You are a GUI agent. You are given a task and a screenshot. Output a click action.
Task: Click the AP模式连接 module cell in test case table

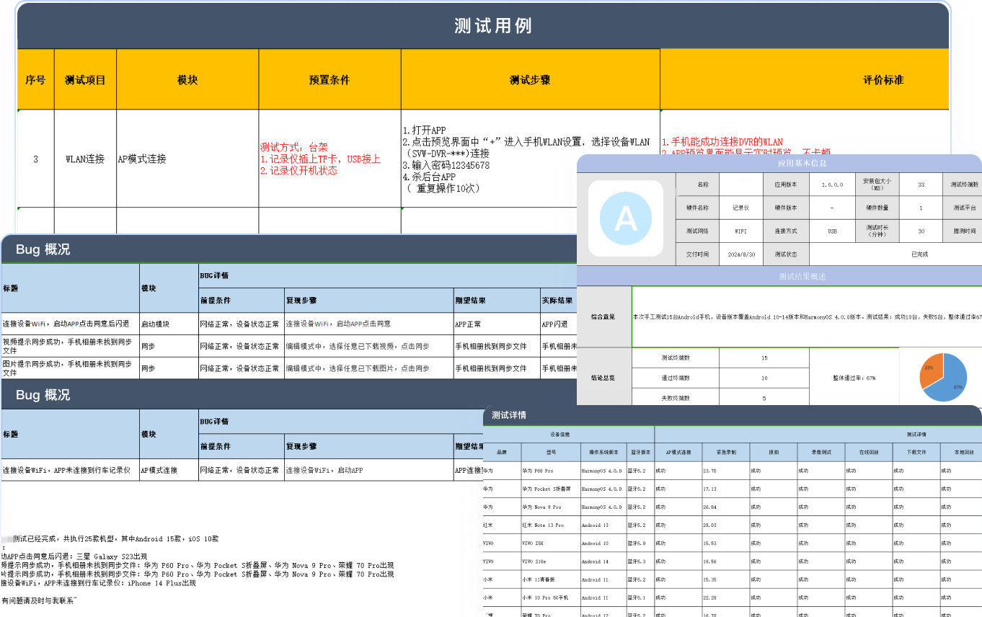(187, 159)
